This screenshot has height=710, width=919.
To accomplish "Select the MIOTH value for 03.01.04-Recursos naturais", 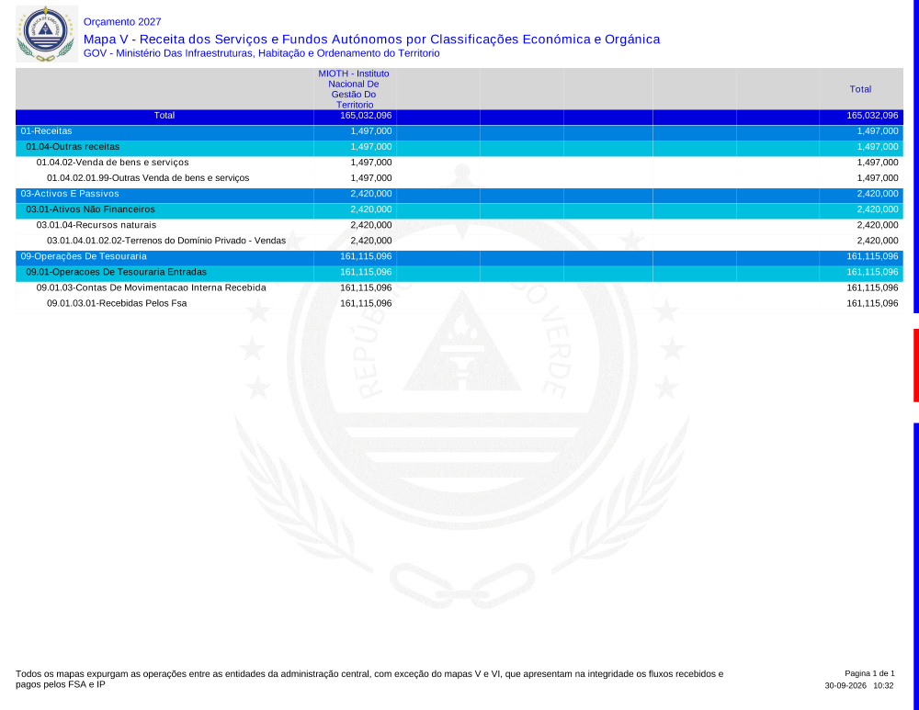I will coord(371,225).
